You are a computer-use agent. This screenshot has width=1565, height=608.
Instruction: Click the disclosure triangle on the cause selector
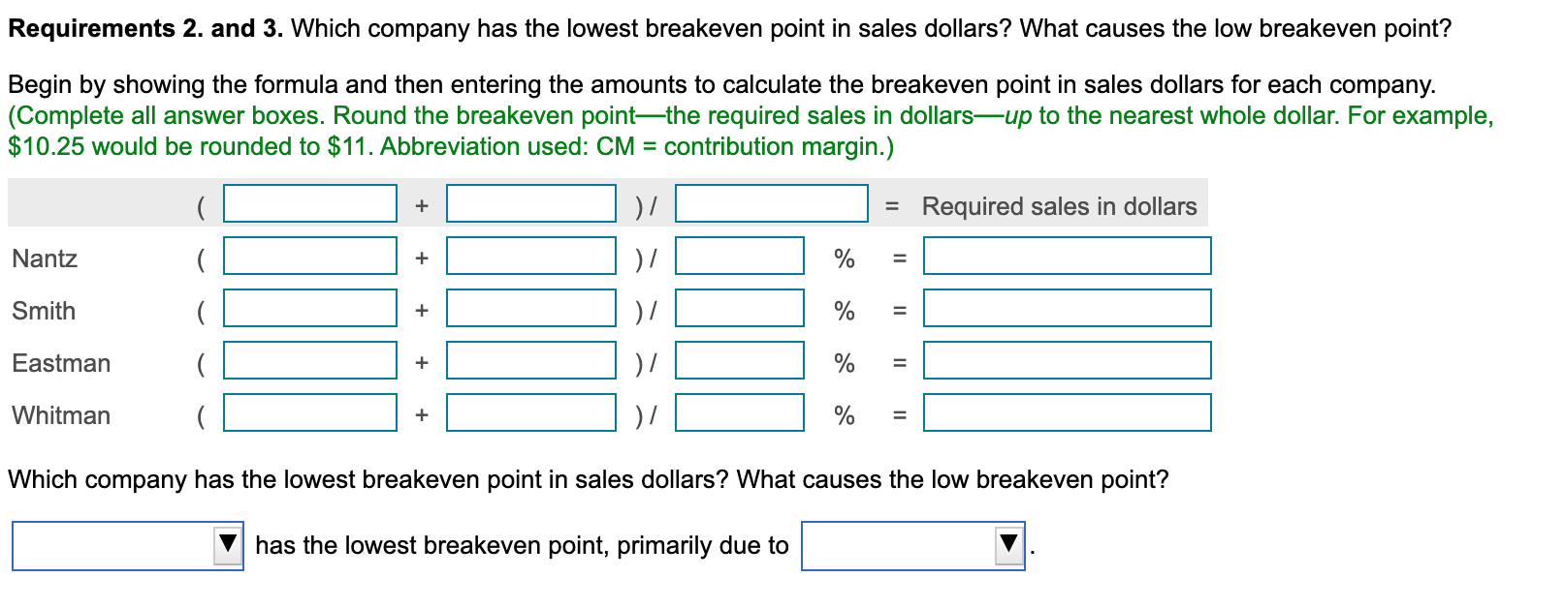(x=1008, y=545)
